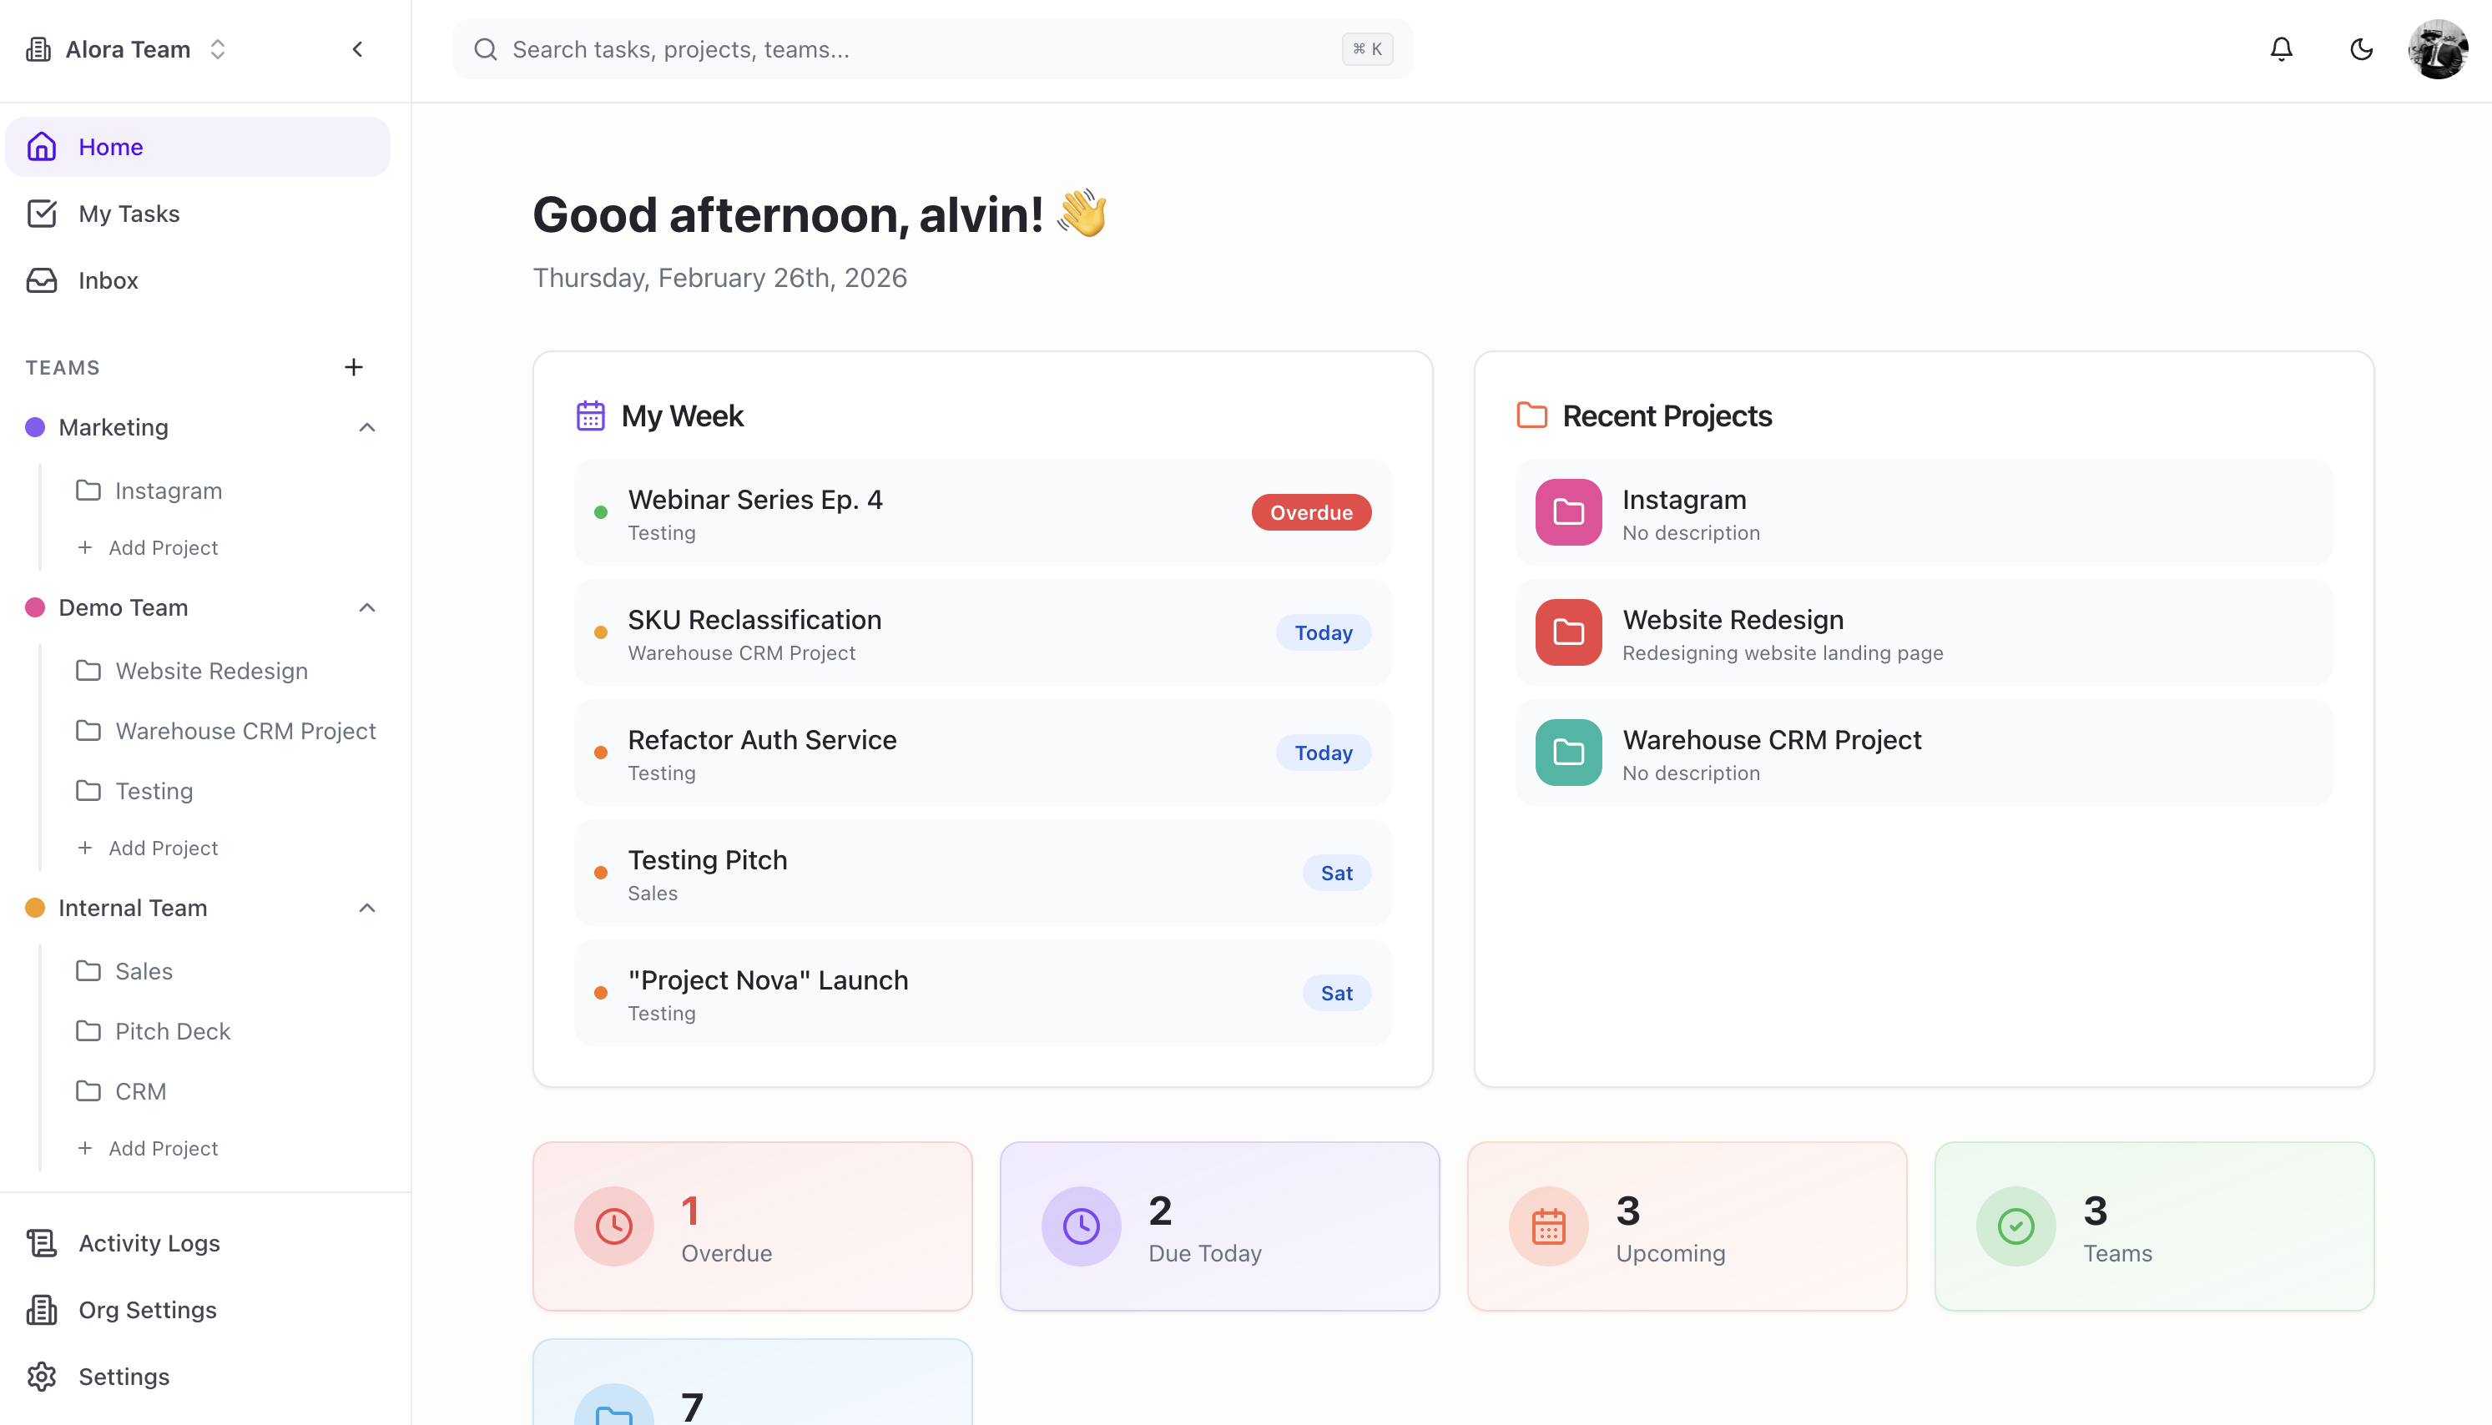Open the Alora Team organization switcher

click(127, 49)
